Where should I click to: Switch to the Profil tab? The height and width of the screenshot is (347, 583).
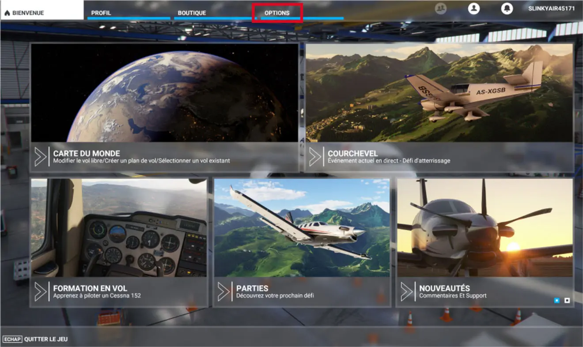(x=129, y=13)
